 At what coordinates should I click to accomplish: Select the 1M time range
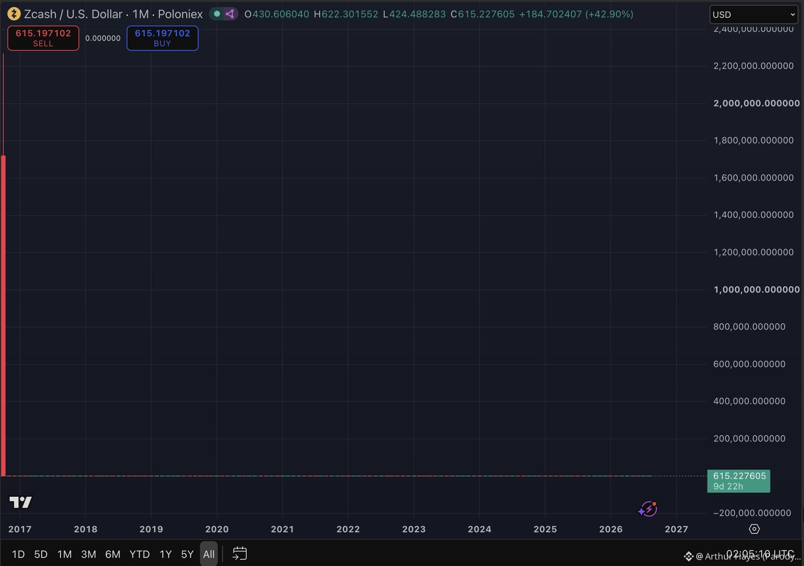pos(64,554)
